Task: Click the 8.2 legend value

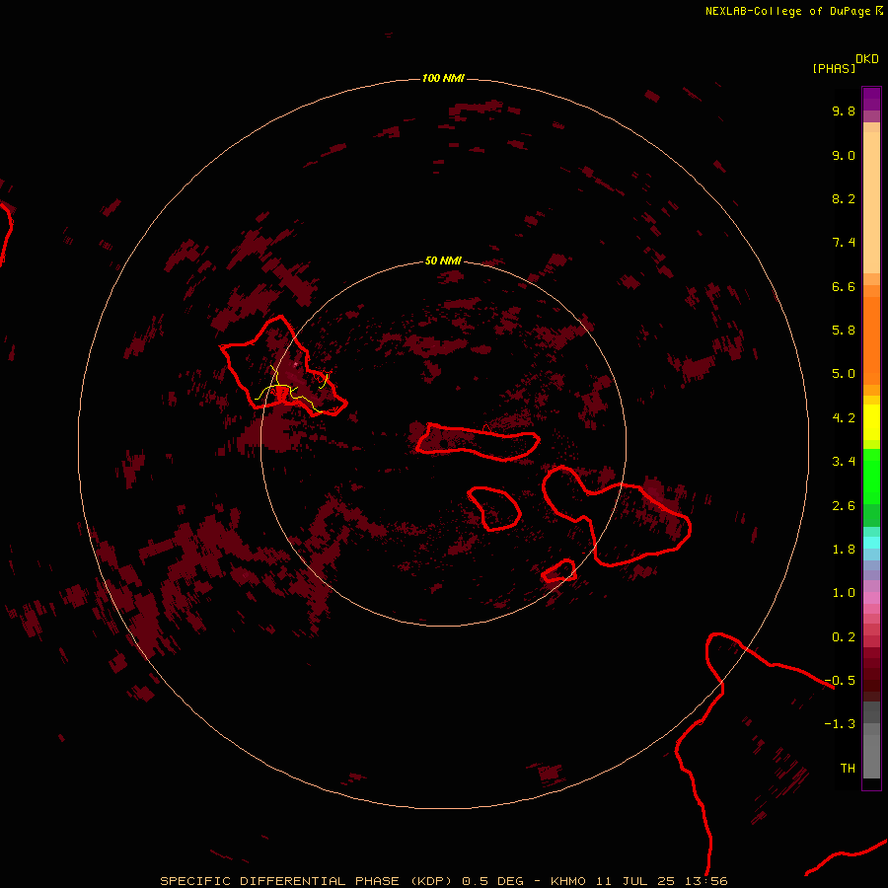Action: (844, 198)
